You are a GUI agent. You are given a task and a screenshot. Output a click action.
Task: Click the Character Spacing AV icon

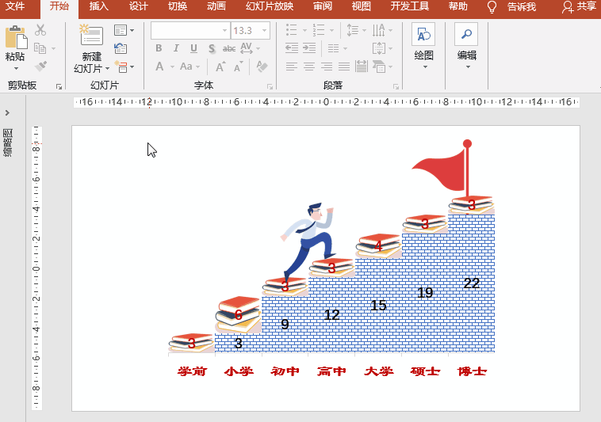pos(247,48)
